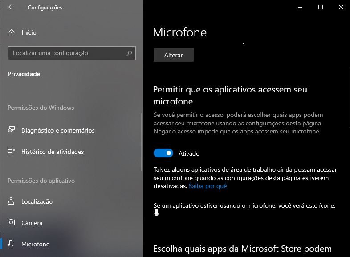350x257 pixels.
Task: Open the Saiba por quê link
Action: tap(208, 186)
